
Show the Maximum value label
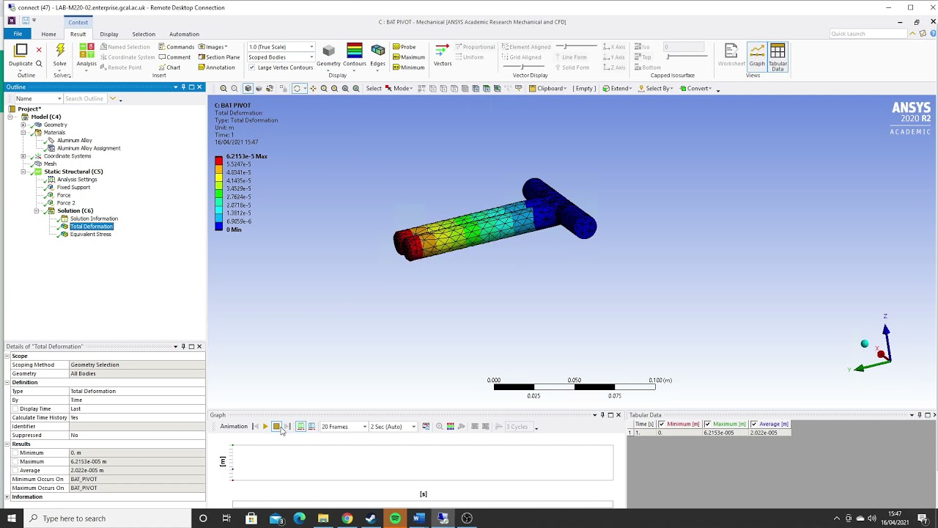point(409,57)
